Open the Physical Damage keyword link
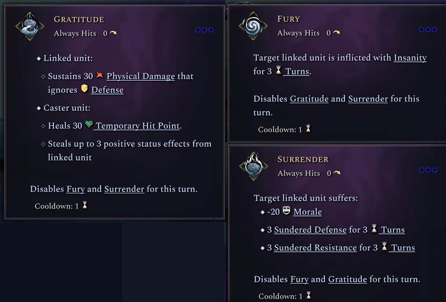This screenshot has height=302, width=446. [x=140, y=76]
